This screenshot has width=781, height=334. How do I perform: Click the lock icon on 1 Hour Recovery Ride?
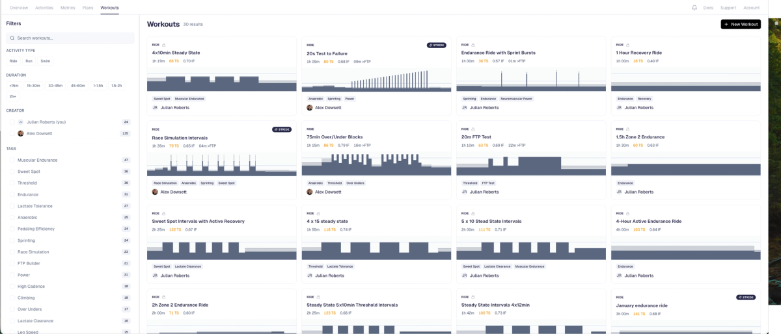click(x=628, y=45)
